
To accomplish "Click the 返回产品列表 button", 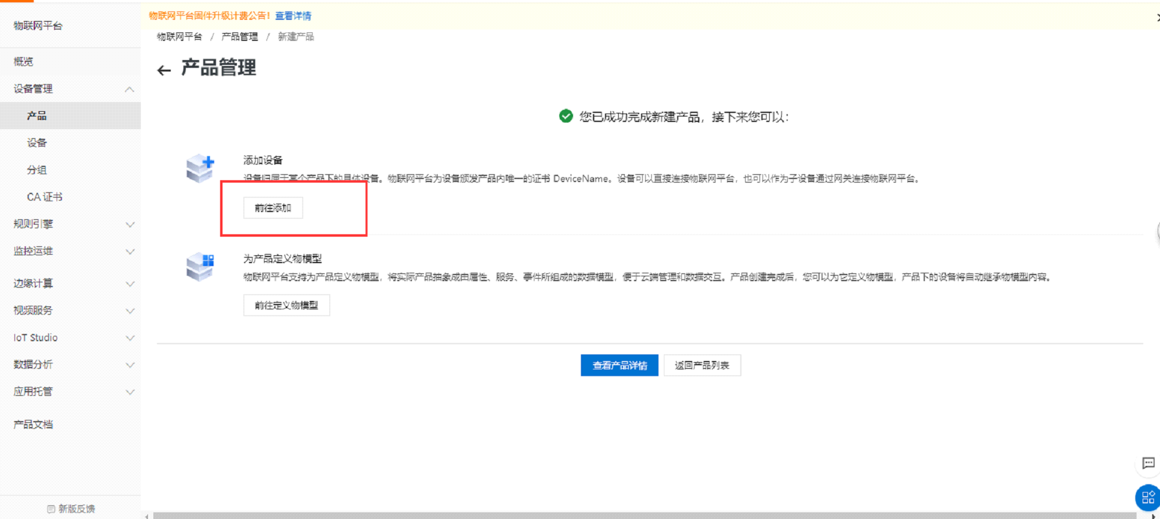I will [702, 365].
